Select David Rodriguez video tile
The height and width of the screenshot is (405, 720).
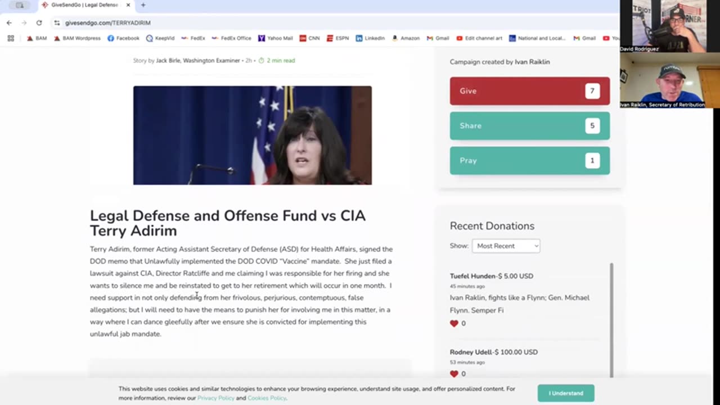tap(663, 26)
